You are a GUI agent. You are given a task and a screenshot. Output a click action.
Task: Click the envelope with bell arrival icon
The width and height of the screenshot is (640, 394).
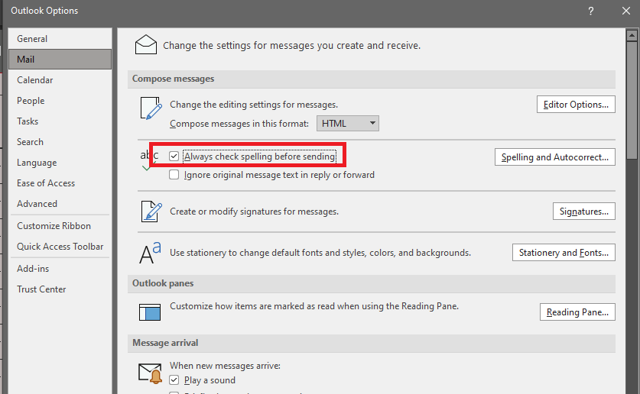[150, 373]
